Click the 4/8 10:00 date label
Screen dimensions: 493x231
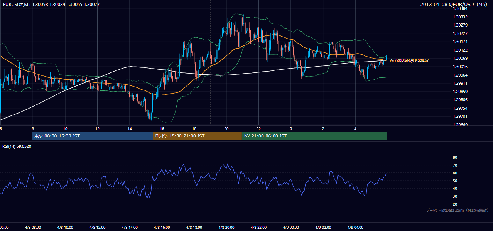pos(65,228)
